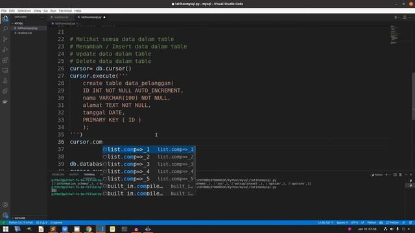This screenshot has width=415, height=233.
Task: Click the editor vertical scrollbar
Action: [413, 96]
